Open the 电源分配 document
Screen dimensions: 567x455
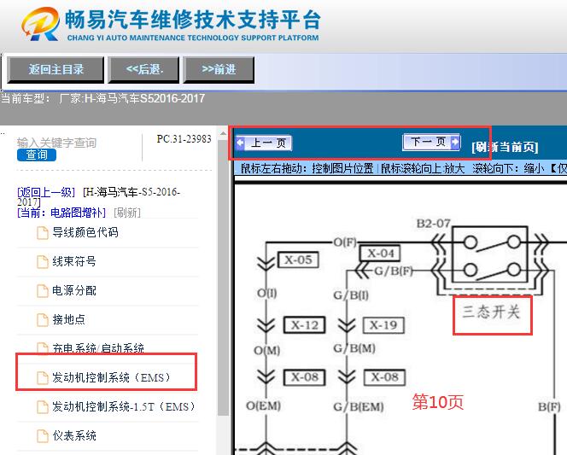[74, 290]
